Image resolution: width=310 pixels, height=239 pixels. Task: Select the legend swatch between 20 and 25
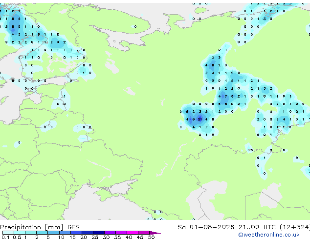(x=88, y=233)
